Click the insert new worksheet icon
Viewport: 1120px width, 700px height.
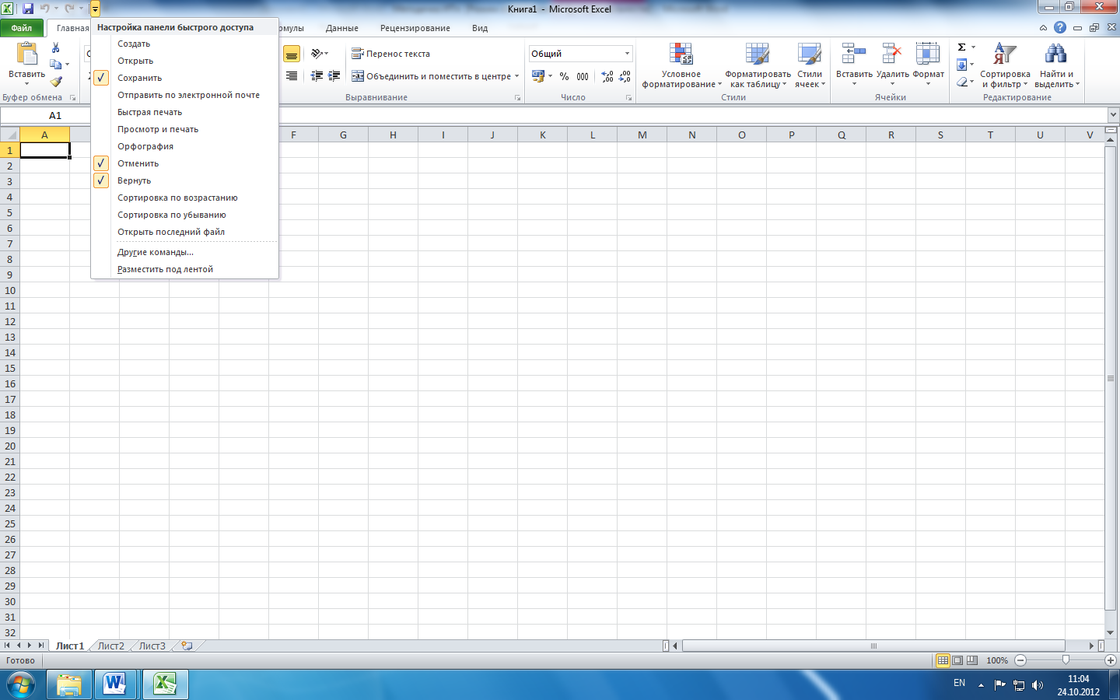click(187, 646)
